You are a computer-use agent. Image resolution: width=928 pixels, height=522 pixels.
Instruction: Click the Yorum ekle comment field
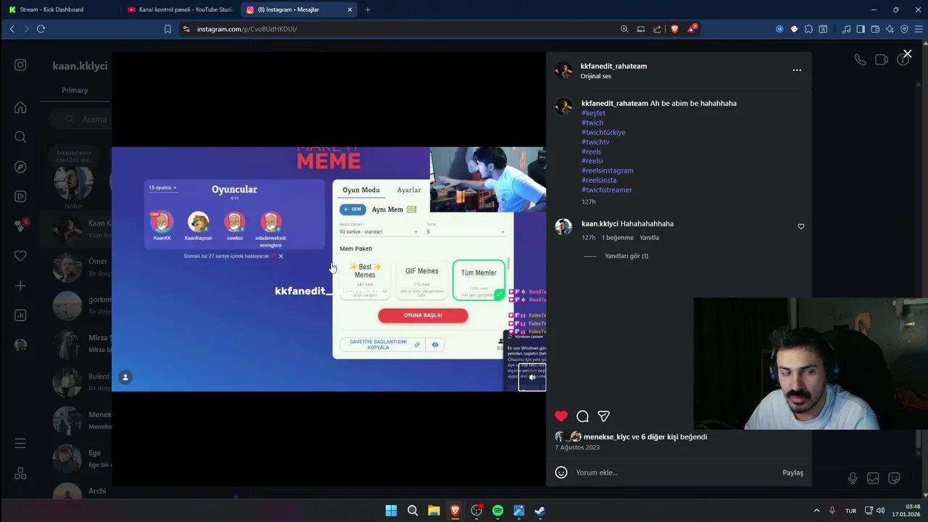674,473
